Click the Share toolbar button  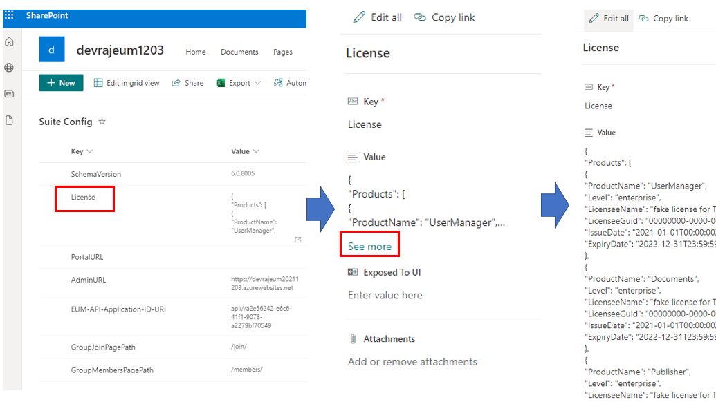coord(187,83)
